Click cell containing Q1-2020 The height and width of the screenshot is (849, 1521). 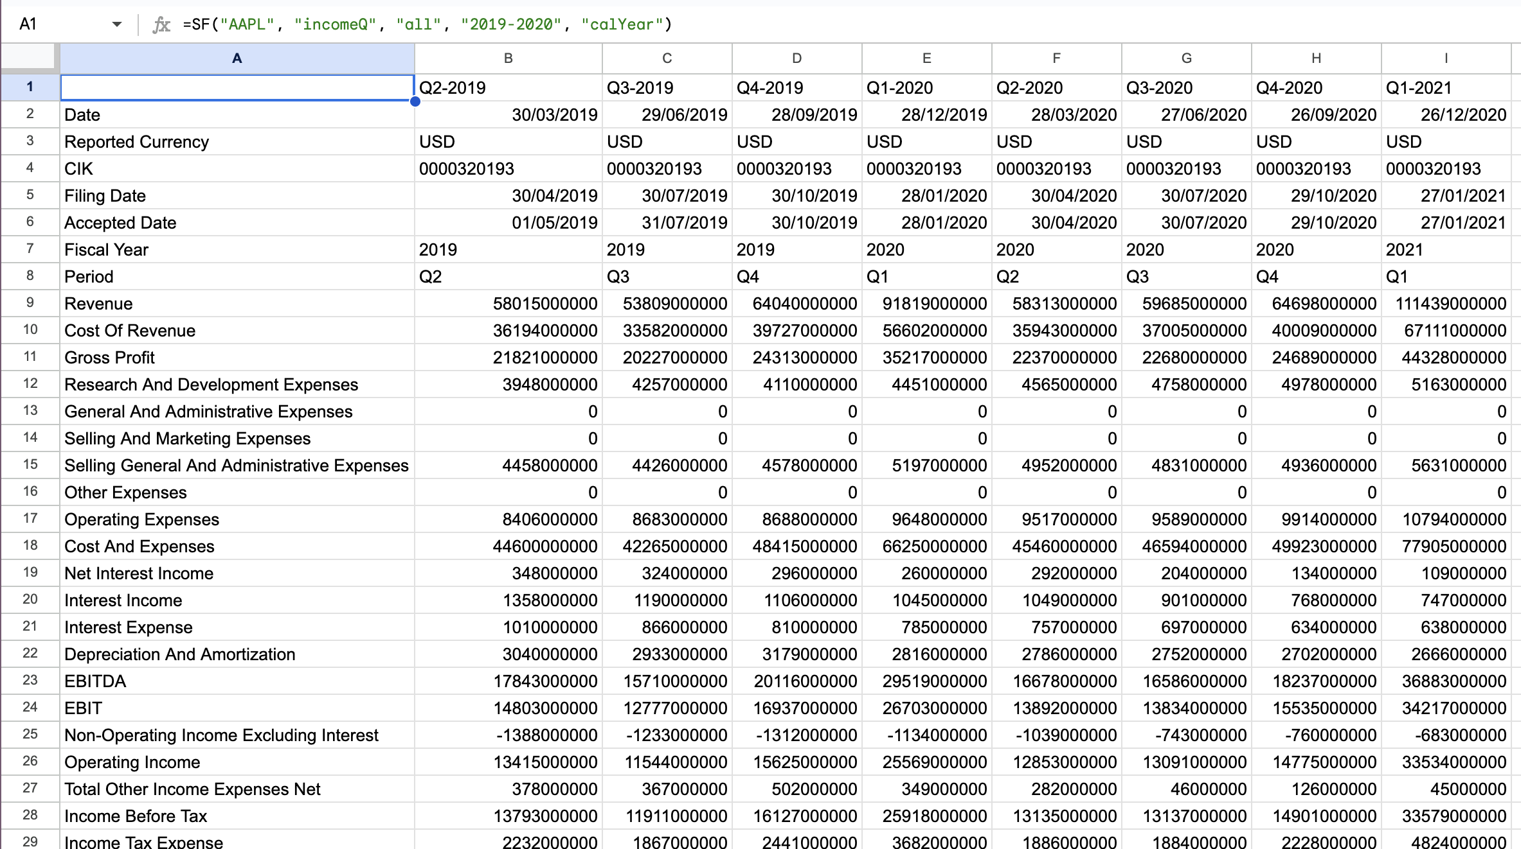tap(926, 87)
